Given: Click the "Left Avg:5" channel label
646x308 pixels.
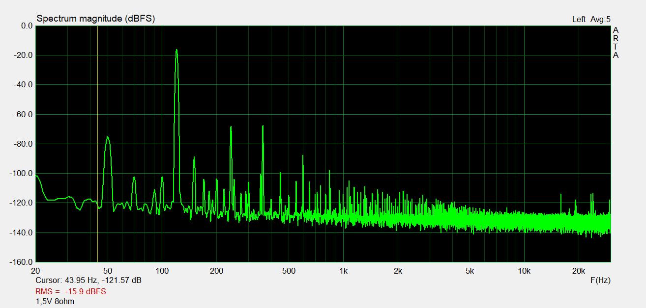Looking at the screenshot, I should (x=591, y=20).
